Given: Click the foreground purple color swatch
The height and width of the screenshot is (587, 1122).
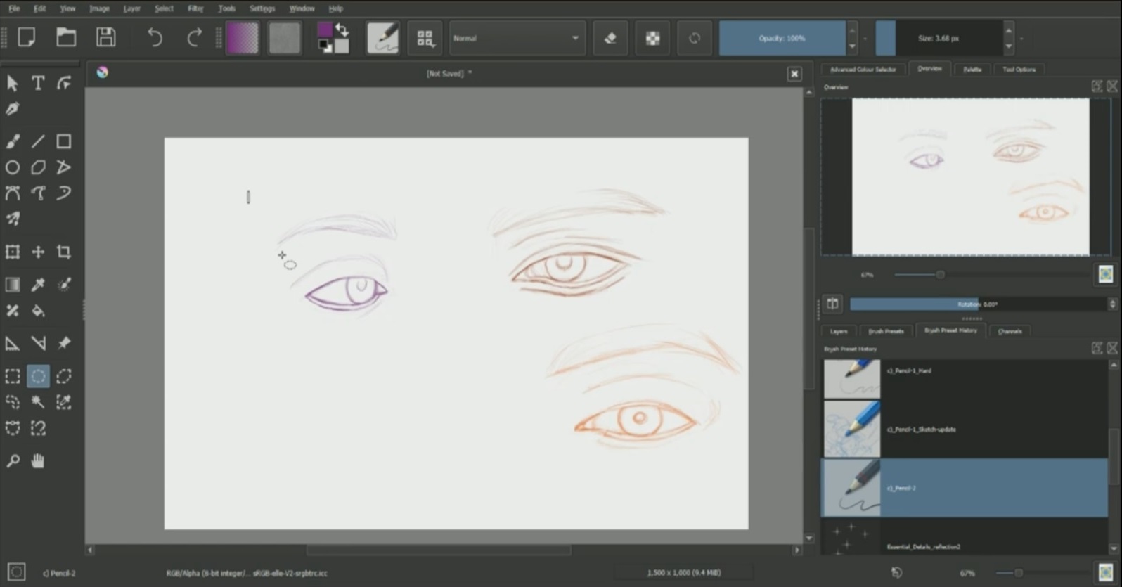Looking at the screenshot, I should coord(325,30).
